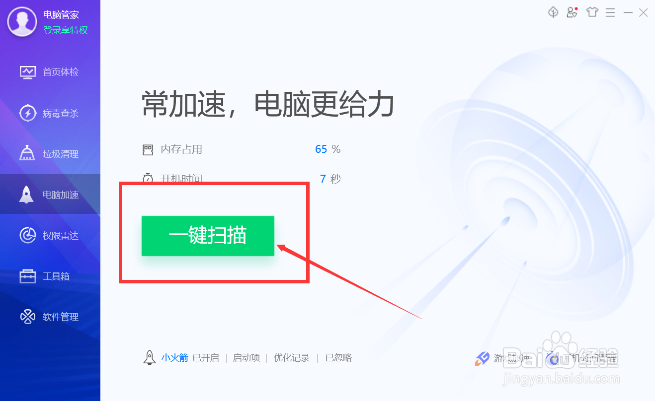Open the hamburger main menu
The height and width of the screenshot is (401, 655).
pos(610,12)
